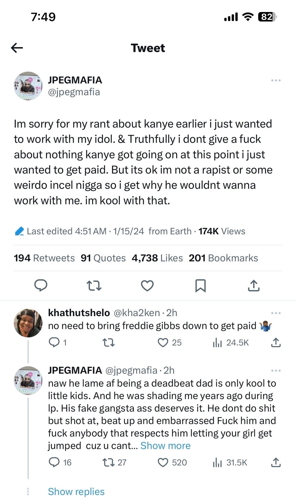Show replies at the bottom of the thread

tap(76, 491)
